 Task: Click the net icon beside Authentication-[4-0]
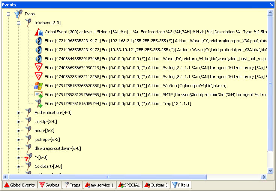click(x=28, y=113)
